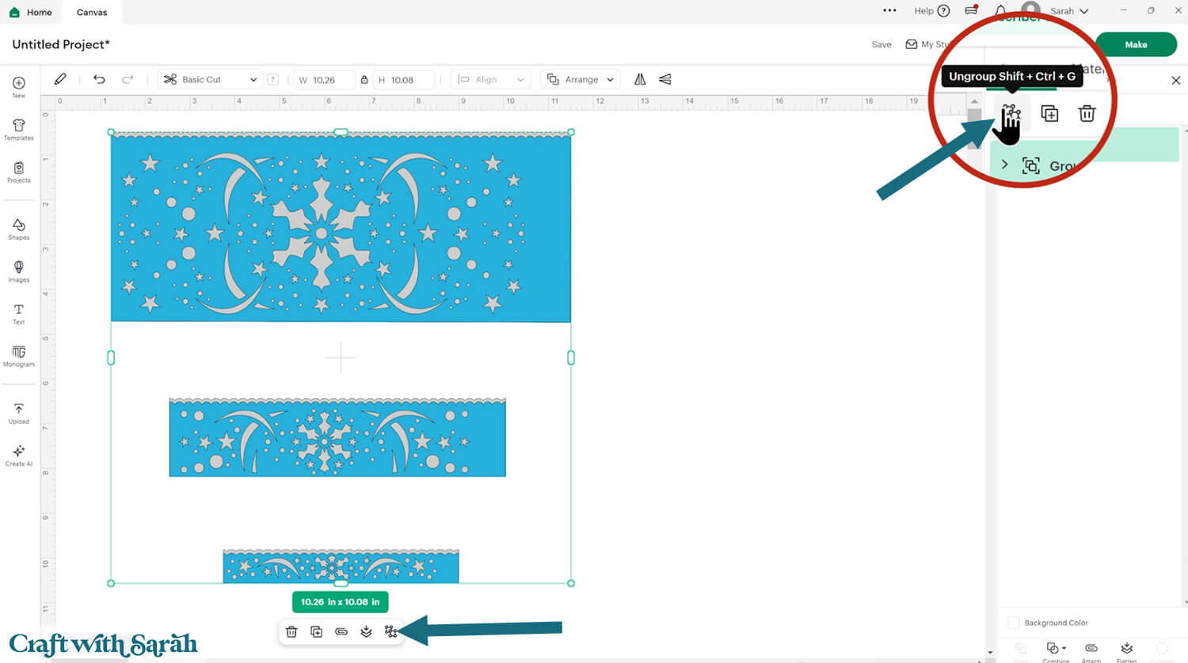Viewport: 1188px width, 663px height.
Task: Open the Sarah account menu
Action: click(1068, 11)
